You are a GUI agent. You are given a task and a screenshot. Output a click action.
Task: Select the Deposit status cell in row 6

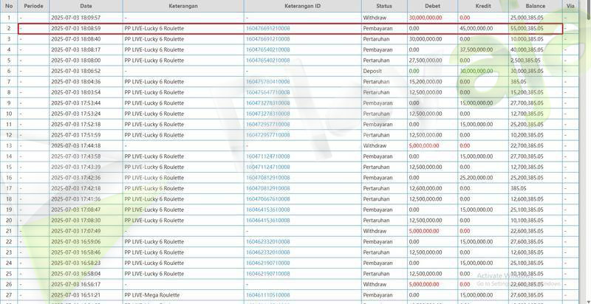(373, 71)
